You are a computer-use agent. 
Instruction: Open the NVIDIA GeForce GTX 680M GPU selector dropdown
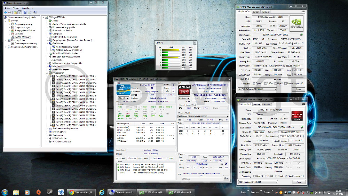pyautogui.click(x=258, y=89)
